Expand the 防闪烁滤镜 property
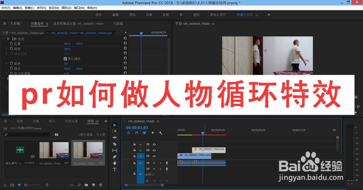Screen dimensions: 363x190 point(6,73)
